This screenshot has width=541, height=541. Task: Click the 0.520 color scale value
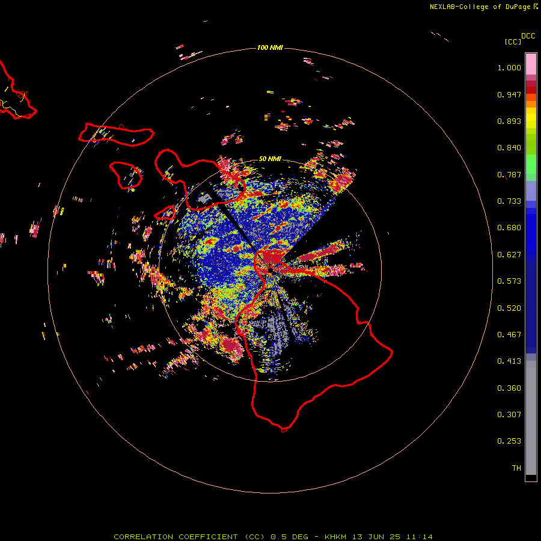[x=509, y=308]
